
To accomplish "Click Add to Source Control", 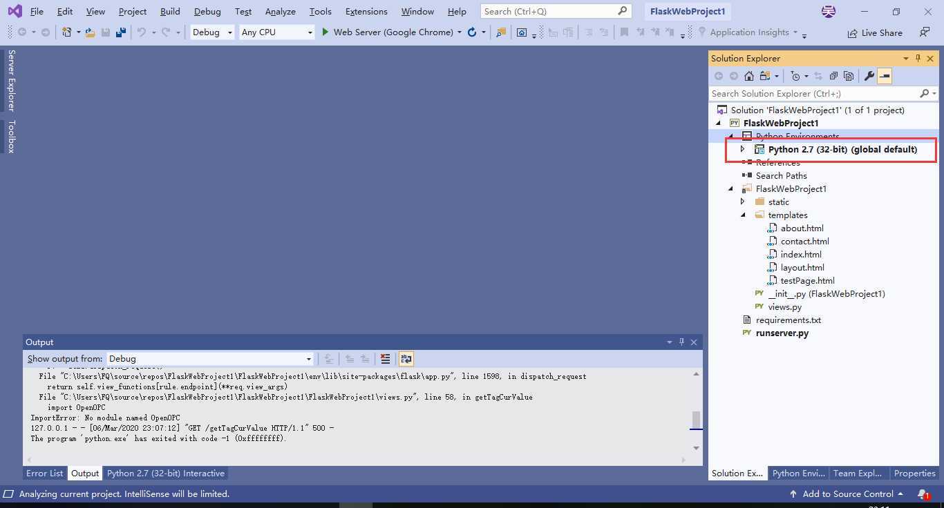I will pyautogui.click(x=847, y=494).
